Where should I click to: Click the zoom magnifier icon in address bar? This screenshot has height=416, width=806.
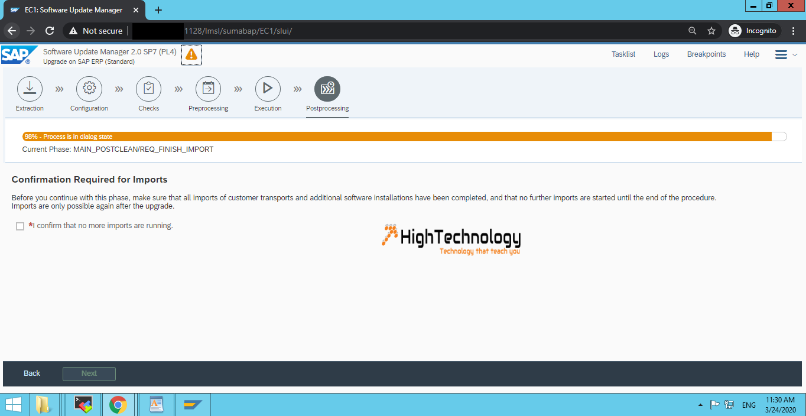pyautogui.click(x=693, y=31)
